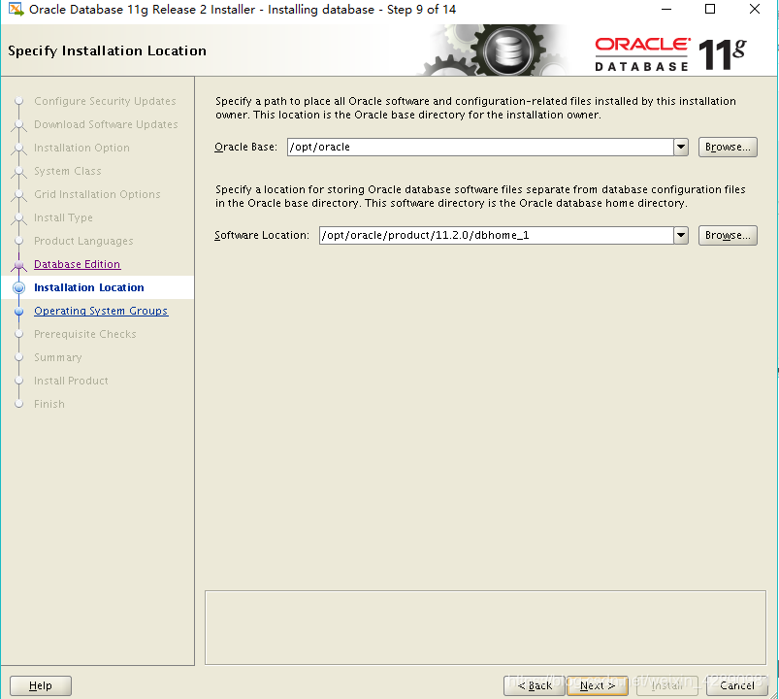This screenshot has height=699, width=779.
Task: Click the Install Type step label
Action: [63, 217]
